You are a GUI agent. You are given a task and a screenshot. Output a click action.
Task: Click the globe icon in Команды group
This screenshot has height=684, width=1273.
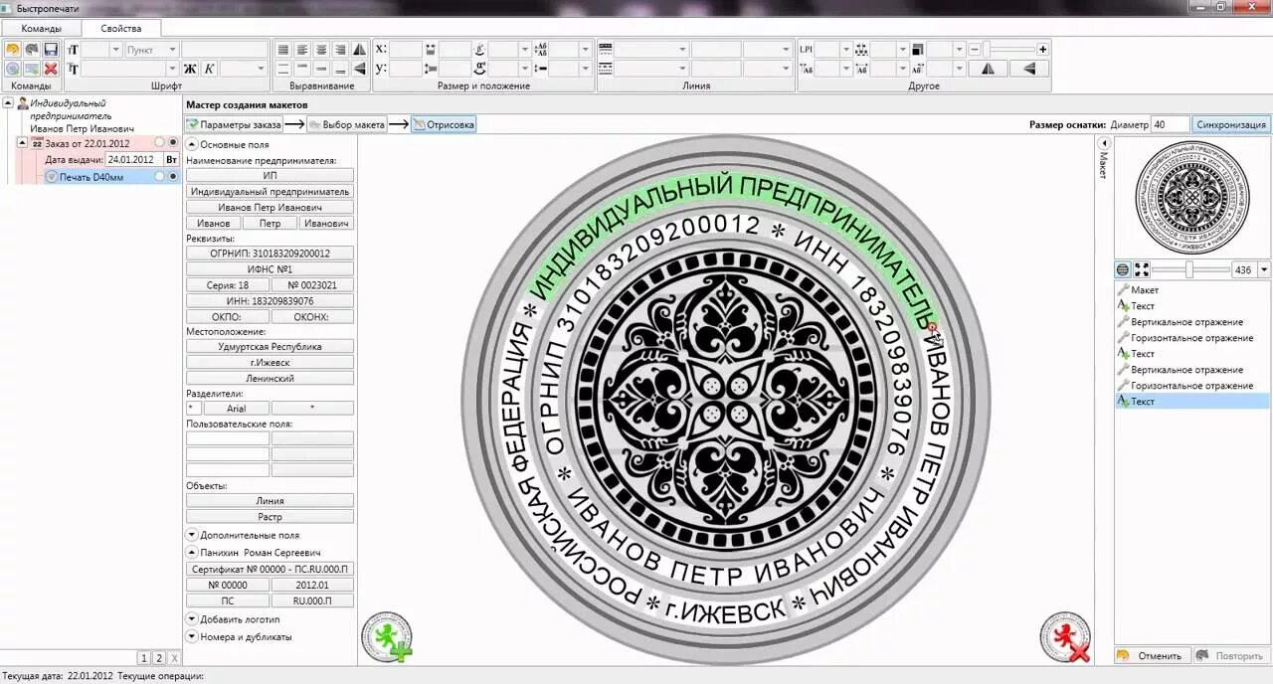(x=13, y=69)
